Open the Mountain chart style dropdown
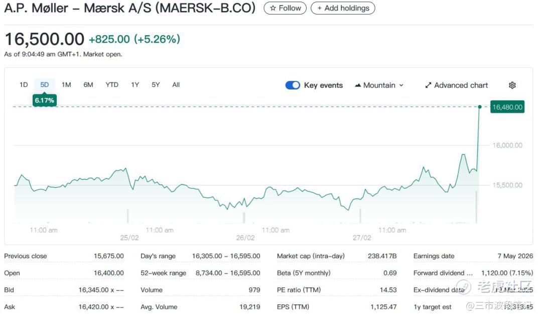542x318 pixels. point(379,85)
